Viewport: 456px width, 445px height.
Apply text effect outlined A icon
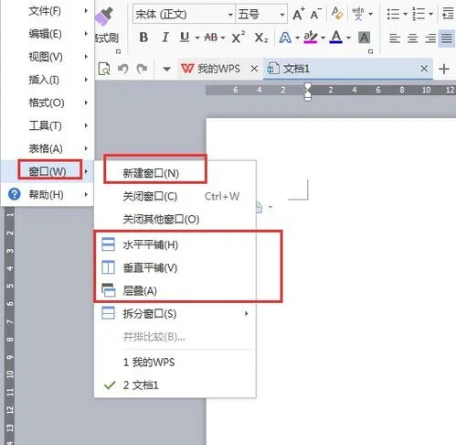(x=285, y=38)
